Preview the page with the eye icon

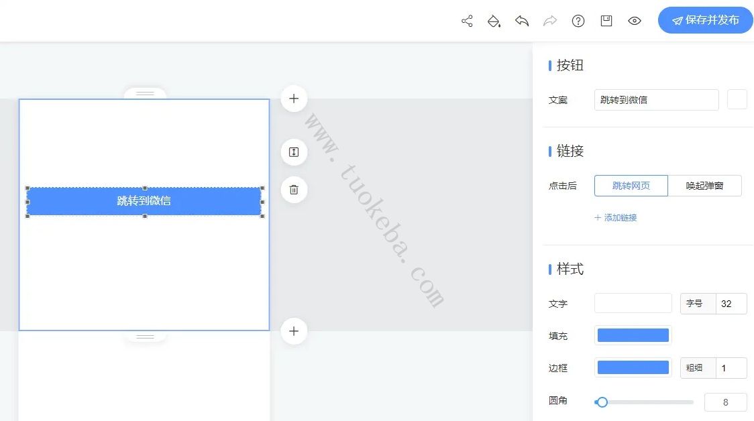click(x=634, y=21)
